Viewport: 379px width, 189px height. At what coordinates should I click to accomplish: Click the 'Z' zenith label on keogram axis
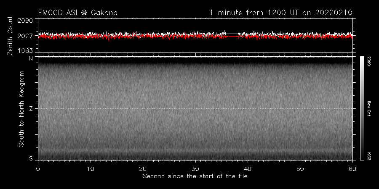click(x=31, y=108)
